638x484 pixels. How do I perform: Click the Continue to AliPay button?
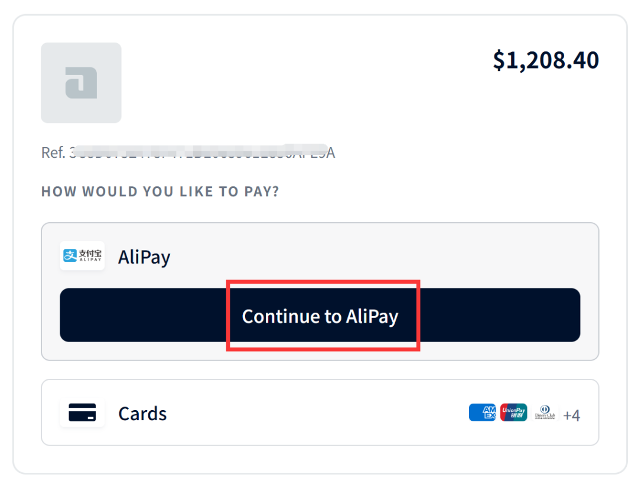(320, 315)
